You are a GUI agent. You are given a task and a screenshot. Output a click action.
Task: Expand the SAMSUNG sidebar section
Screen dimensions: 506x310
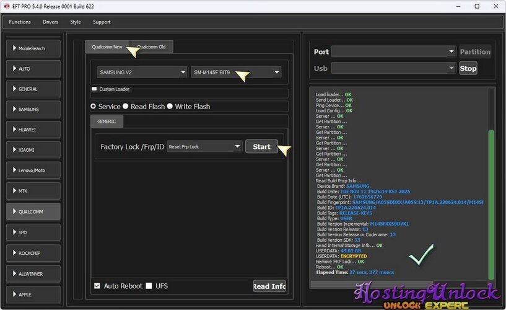coord(33,110)
